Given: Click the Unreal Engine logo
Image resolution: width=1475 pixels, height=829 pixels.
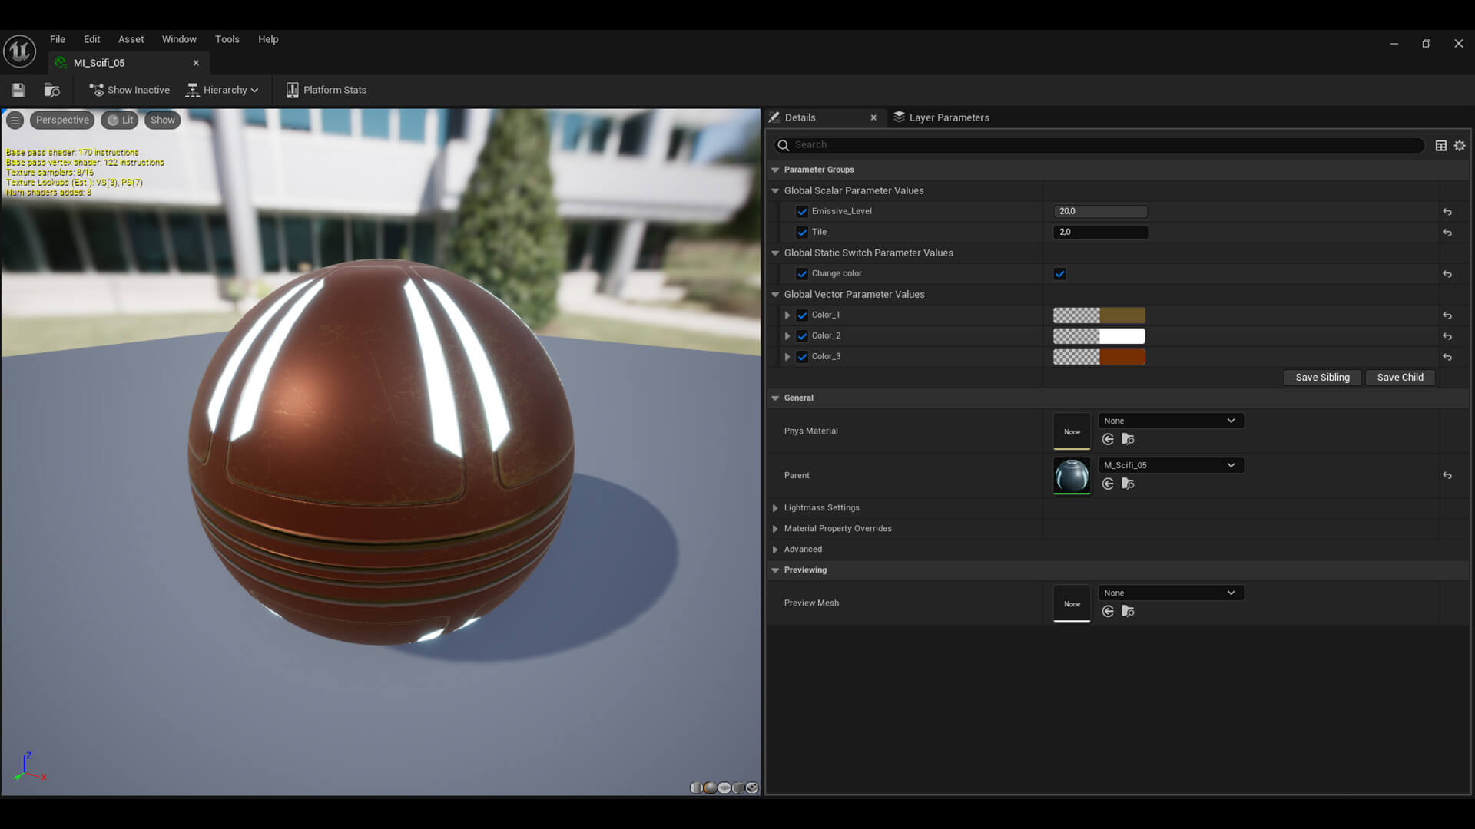Looking at the screenshot, I should (x=19, y=51).
